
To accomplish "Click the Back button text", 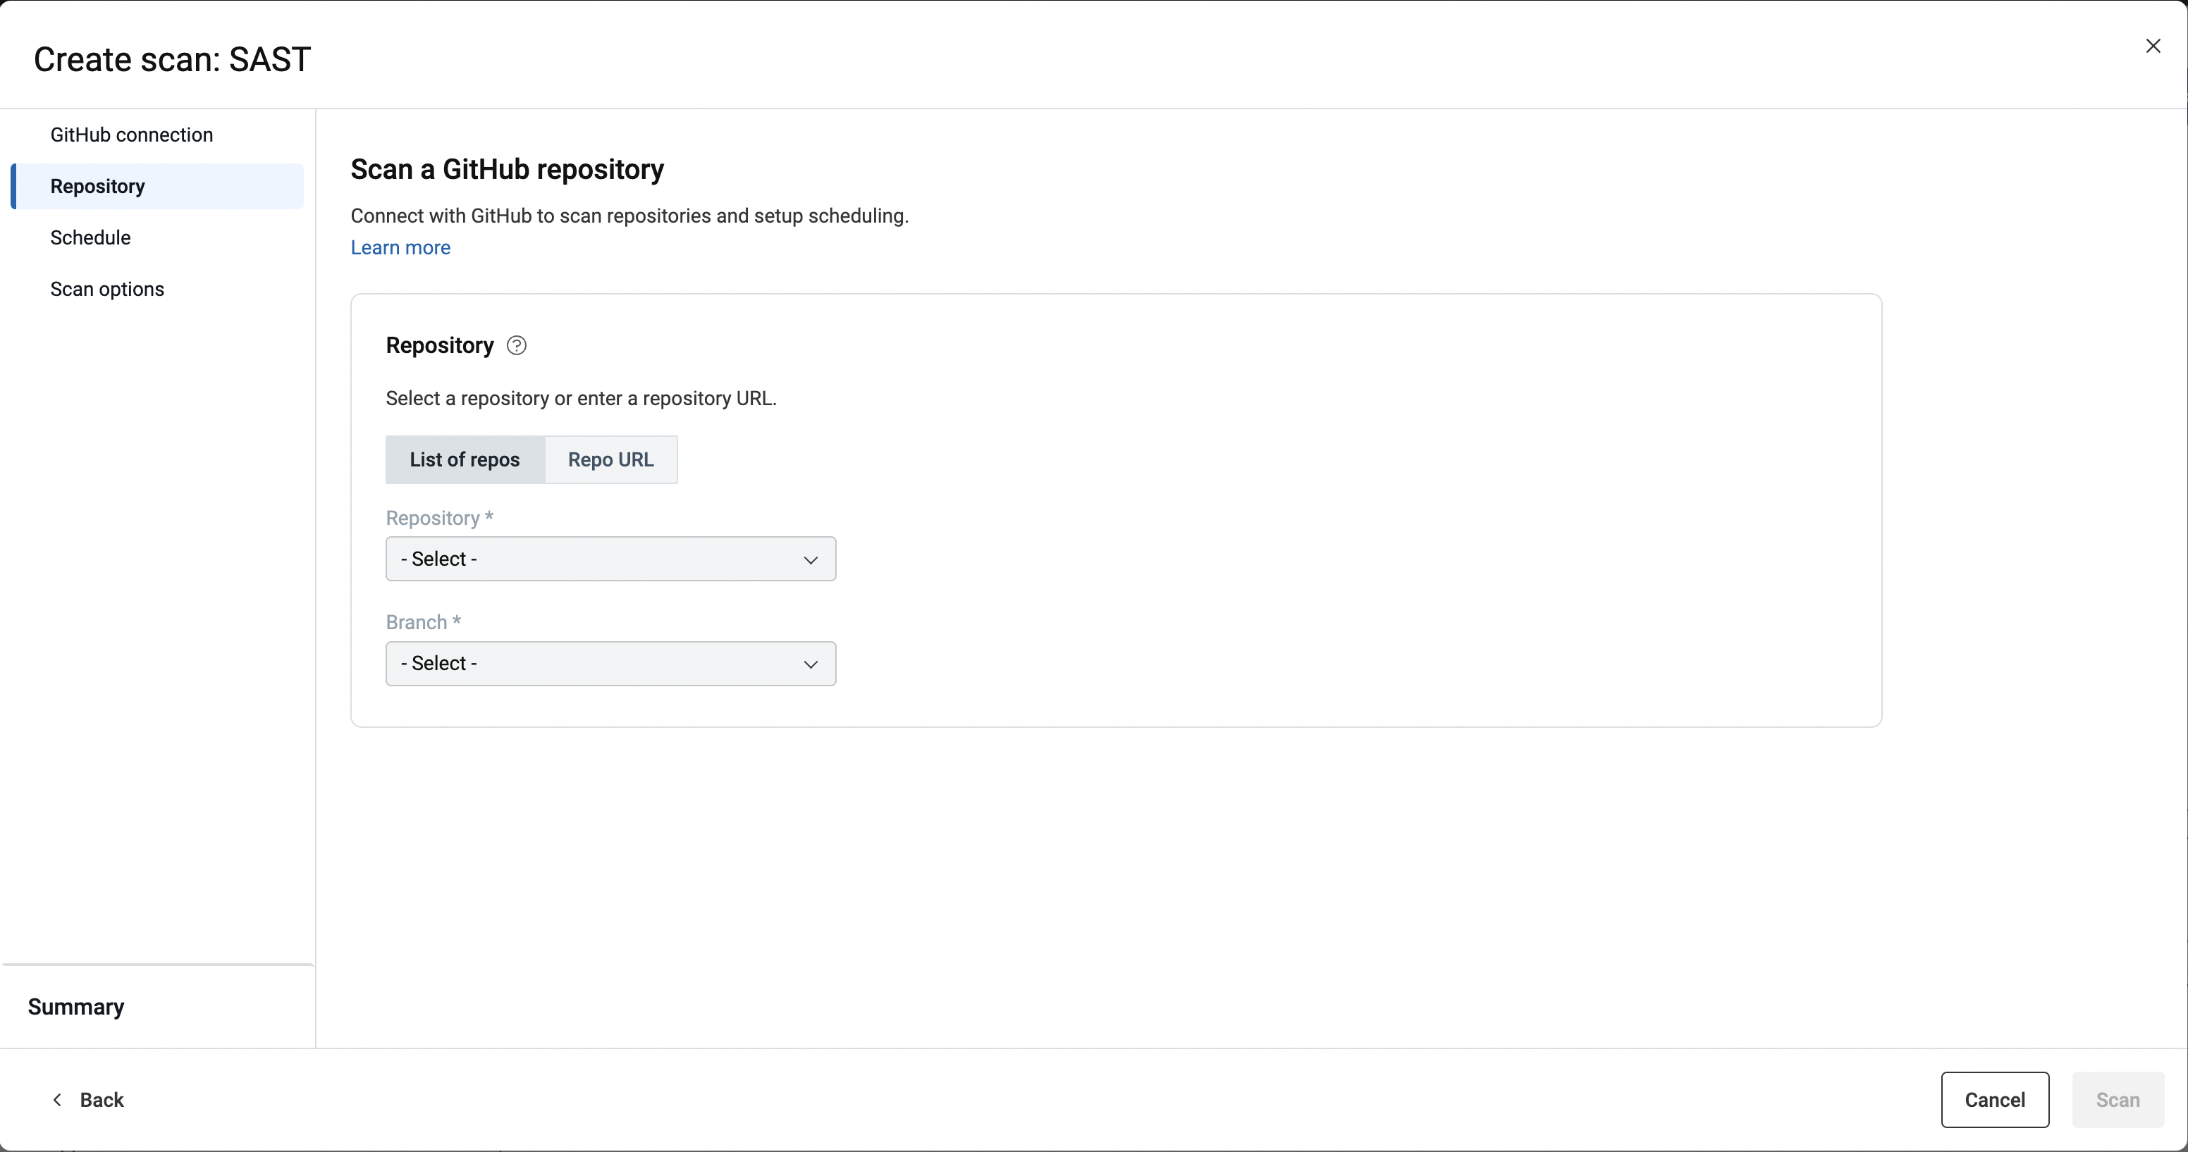I will point(102,1099).
